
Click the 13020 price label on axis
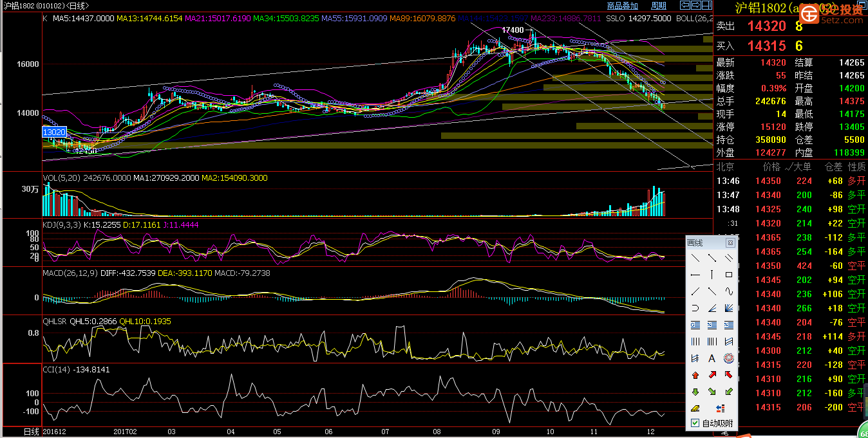click(x=54, y=132)
